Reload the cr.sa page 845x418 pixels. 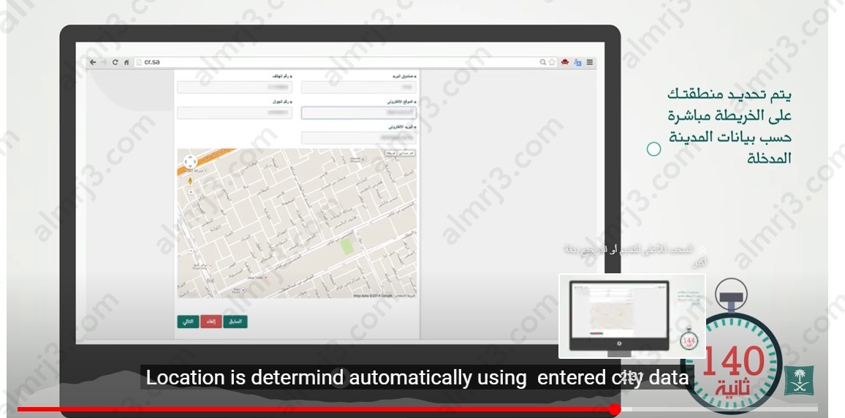tap(115, 63)
